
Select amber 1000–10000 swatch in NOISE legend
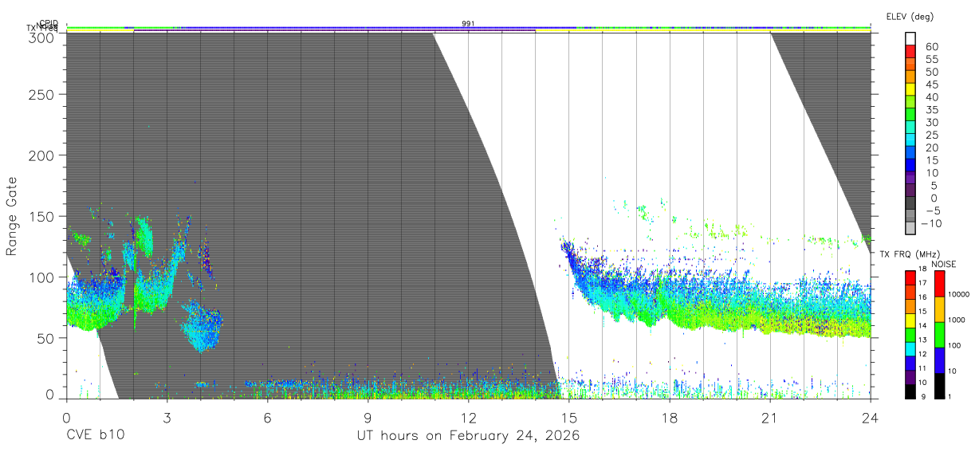click(x=938, y=309)
